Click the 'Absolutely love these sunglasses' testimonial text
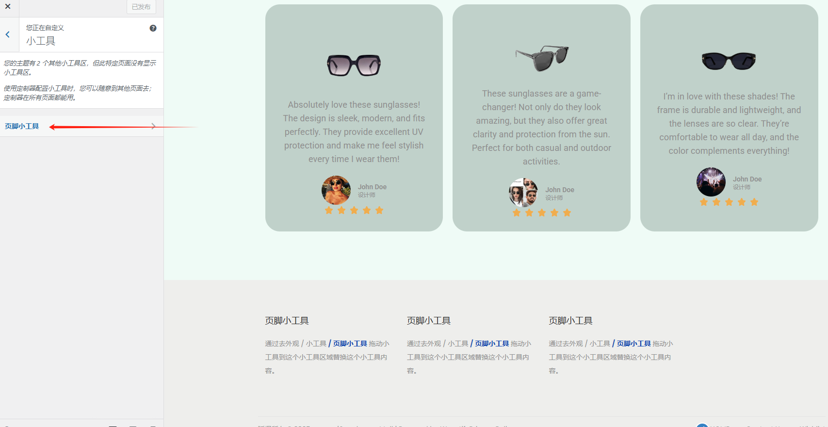This screenshot has height=427, width=828. 354,132
